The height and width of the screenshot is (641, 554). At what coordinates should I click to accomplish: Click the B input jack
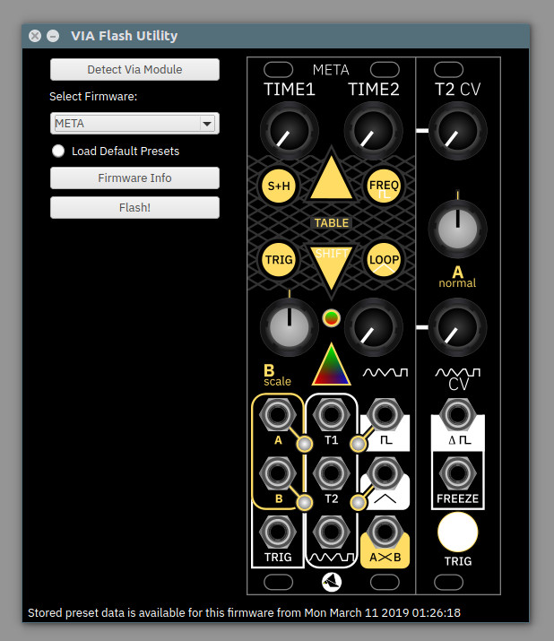coord(278,473)
